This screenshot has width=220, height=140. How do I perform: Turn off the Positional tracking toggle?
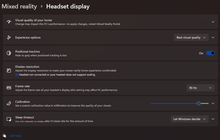click(x=210, y=53)
